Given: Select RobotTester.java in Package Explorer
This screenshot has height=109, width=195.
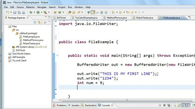Looking at the screenshot, I should 31,44.
